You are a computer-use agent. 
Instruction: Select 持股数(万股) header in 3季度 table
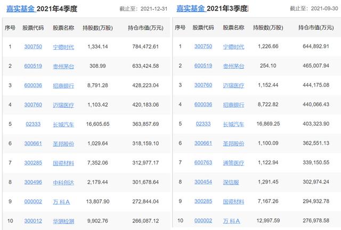268,28
